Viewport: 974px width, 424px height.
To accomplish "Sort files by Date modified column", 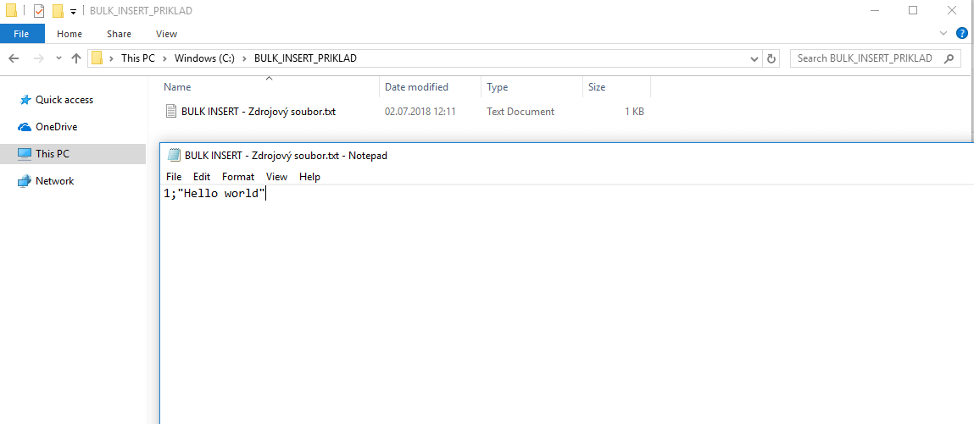I will [416, 87].
